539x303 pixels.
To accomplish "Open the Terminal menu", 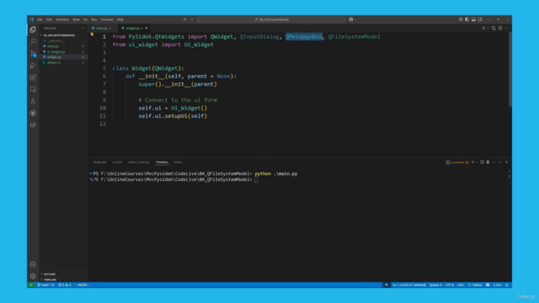I will [x=107, y=19].
